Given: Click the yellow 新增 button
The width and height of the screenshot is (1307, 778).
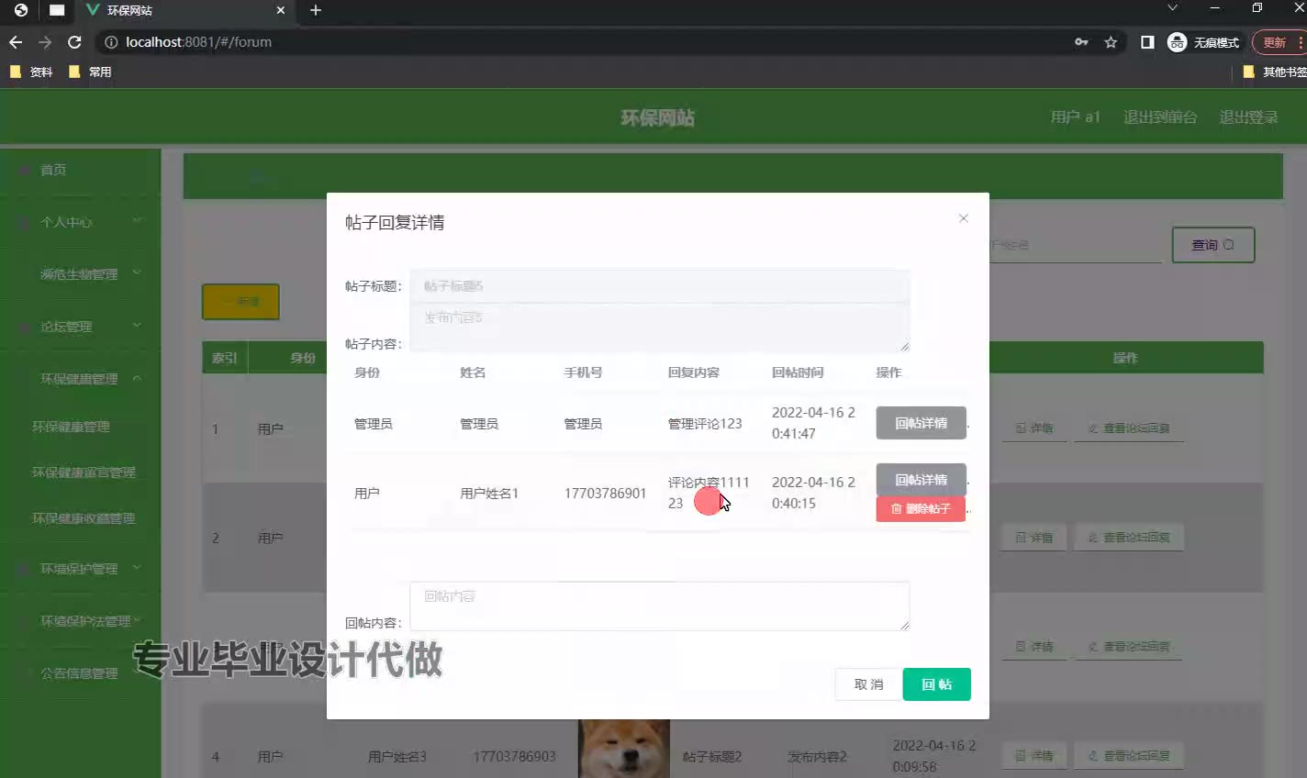Looking at the screenshot, I should [x=240, y=302].
